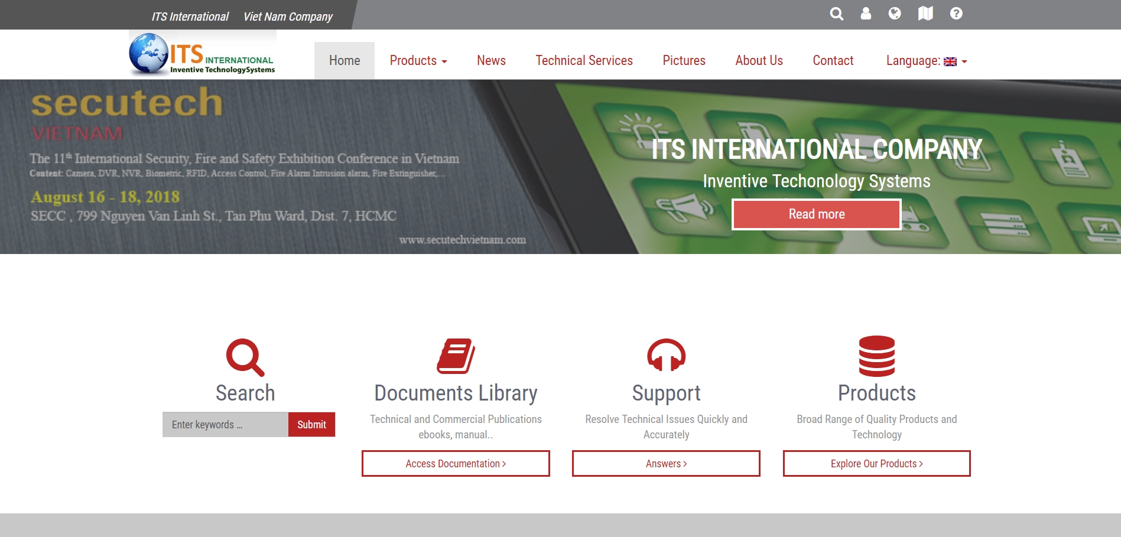Open the Contact menu item
Image resolution: width=1121 pixels, height=537 pixels.
tap(833, 60)
